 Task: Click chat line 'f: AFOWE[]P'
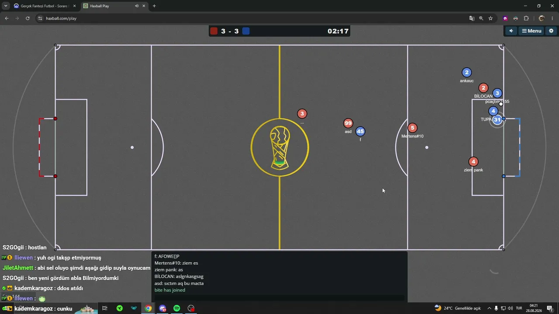click(x=167, y=256)
